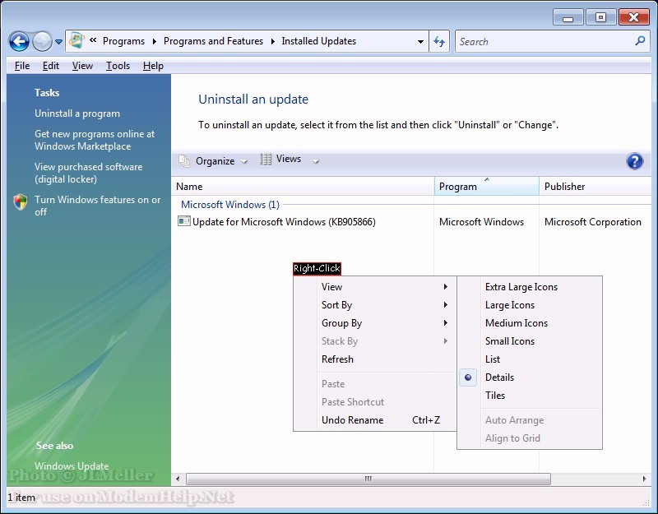658x514 pixels.
Task: Open the Tools menu
Action: click(118, 66)
